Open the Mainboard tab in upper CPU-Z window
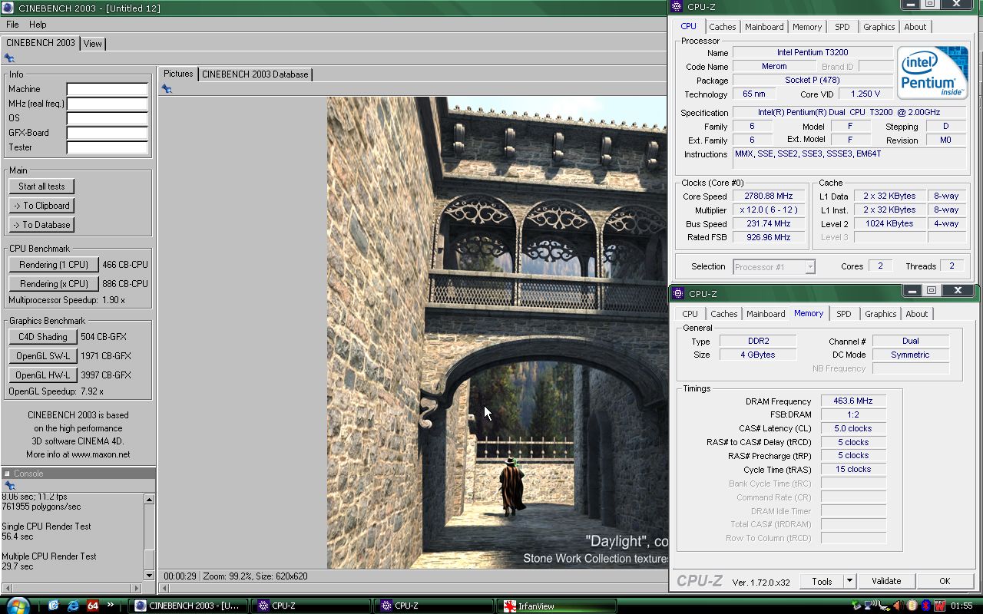Image resolution: width=983 pixels, height=614 pixels. (x=764, y=27)
